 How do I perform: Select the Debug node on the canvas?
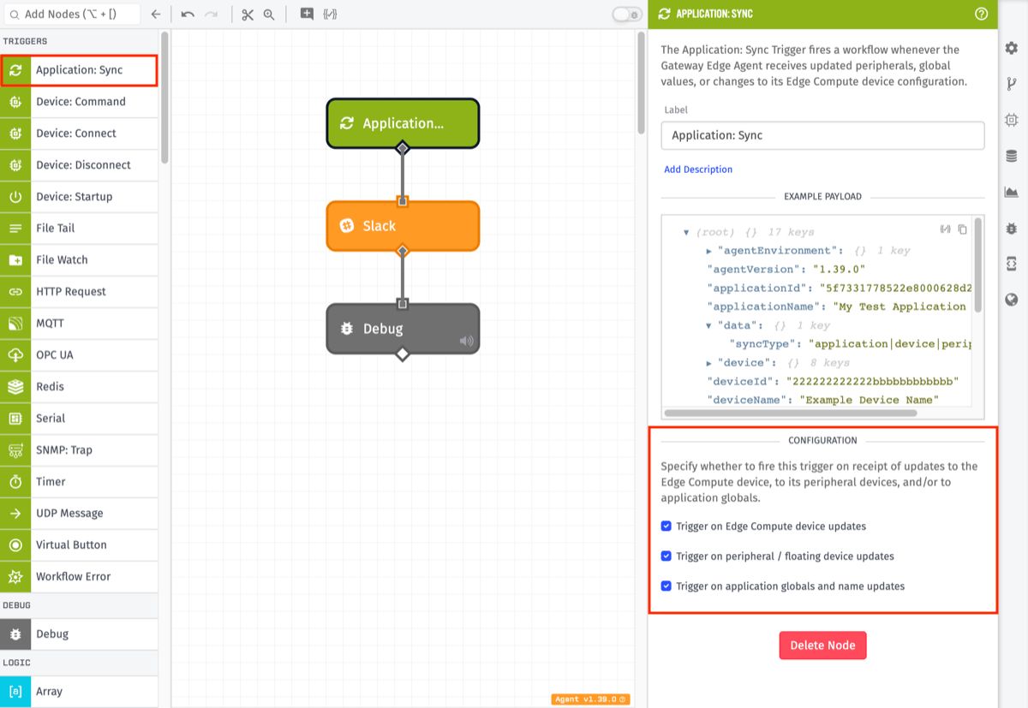[403, 329]
